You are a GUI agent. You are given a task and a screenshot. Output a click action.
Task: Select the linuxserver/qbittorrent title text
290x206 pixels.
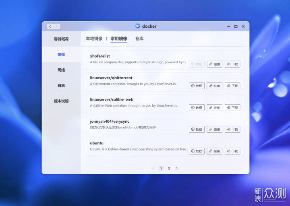tap(111, 78)
